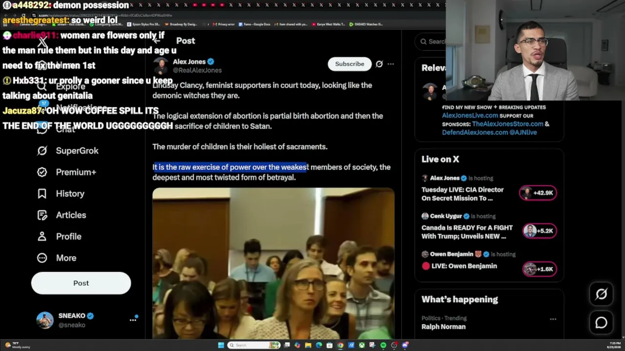
Task: Open more options for Ralph Norman trend
Action: click(553, 319)
